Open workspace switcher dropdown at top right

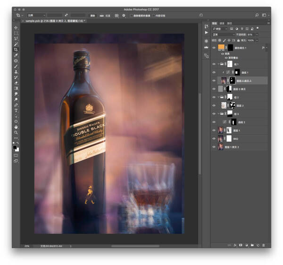(x=265, y=16)
